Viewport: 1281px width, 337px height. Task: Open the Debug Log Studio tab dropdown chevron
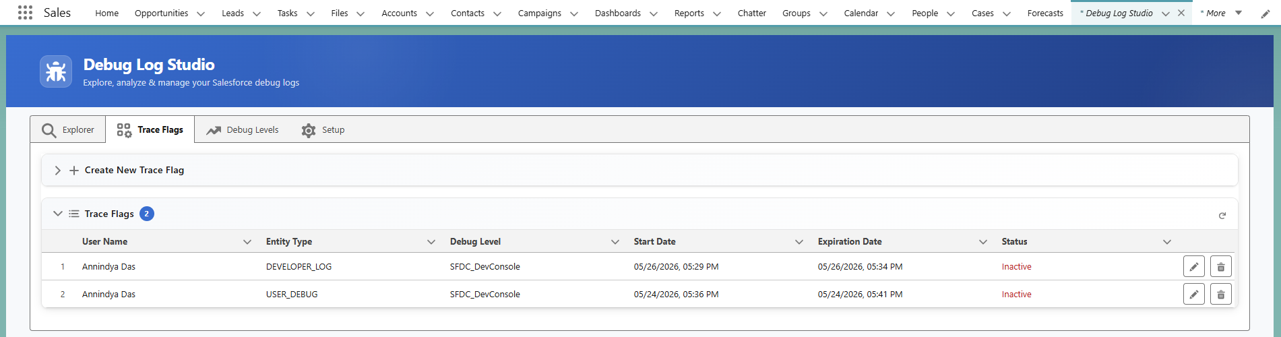click(1166, 13)
